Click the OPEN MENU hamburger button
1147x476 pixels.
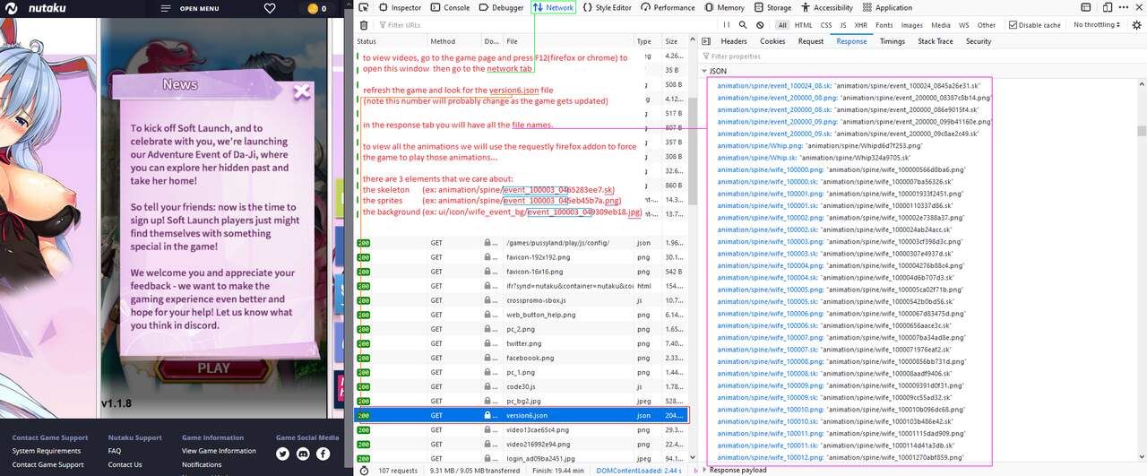[x=189, y=9]
